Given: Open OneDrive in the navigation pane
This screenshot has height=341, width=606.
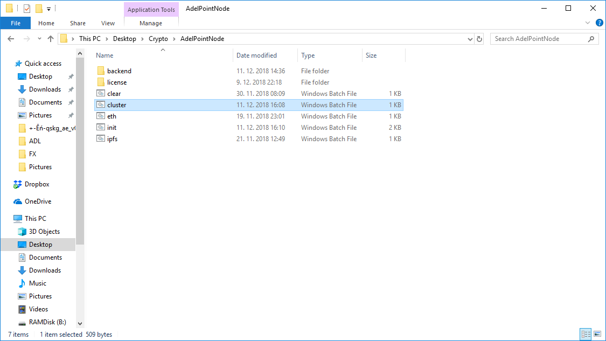Looking at the screenshot, I should pos(38,201).
